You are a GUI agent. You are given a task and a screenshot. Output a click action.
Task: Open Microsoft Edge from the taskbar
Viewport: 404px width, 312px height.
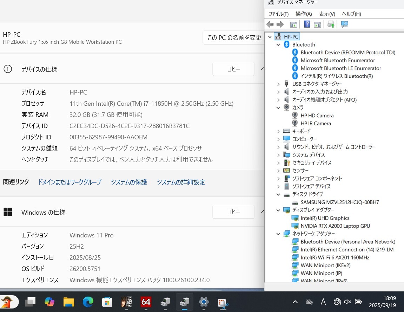88,301
